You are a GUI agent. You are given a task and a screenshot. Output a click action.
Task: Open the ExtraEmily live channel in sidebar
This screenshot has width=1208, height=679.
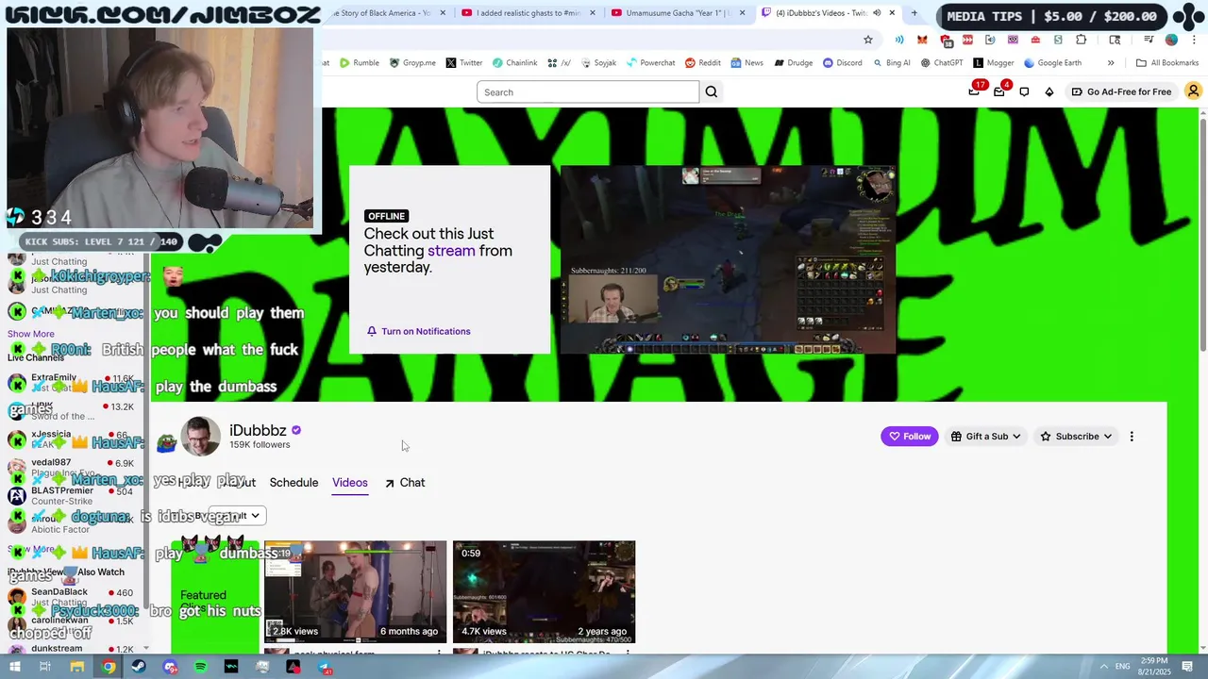pyautogui.click(x=74, y=383)
